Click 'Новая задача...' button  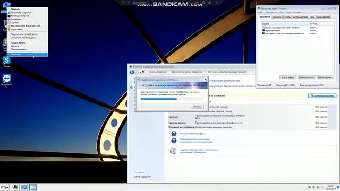point(325,77)
